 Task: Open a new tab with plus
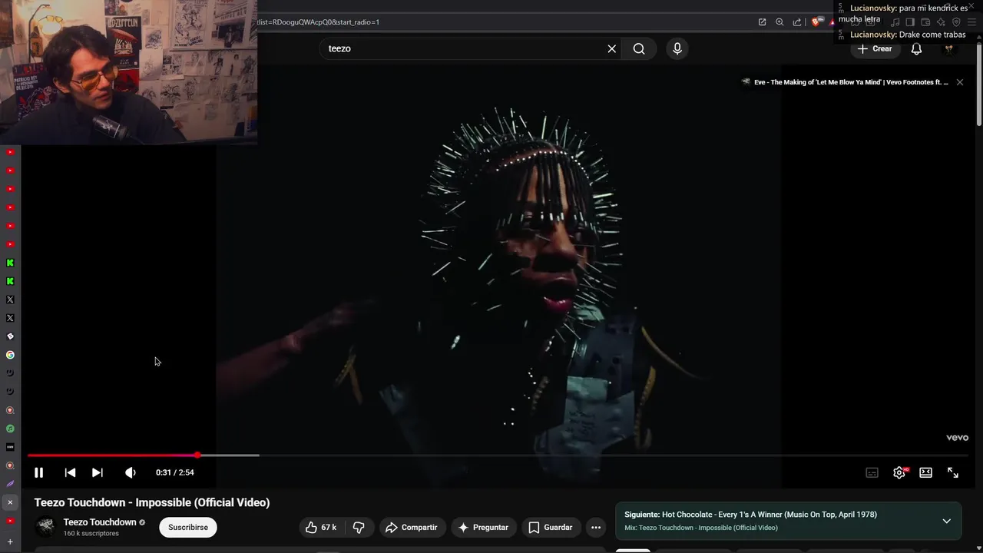pyautogui.click(x=10, y=541)
